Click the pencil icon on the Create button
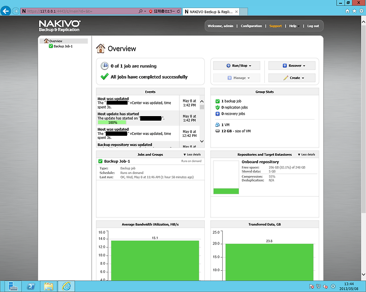The width and height of the screenshot is (366, 292). (x=286, y=78)
